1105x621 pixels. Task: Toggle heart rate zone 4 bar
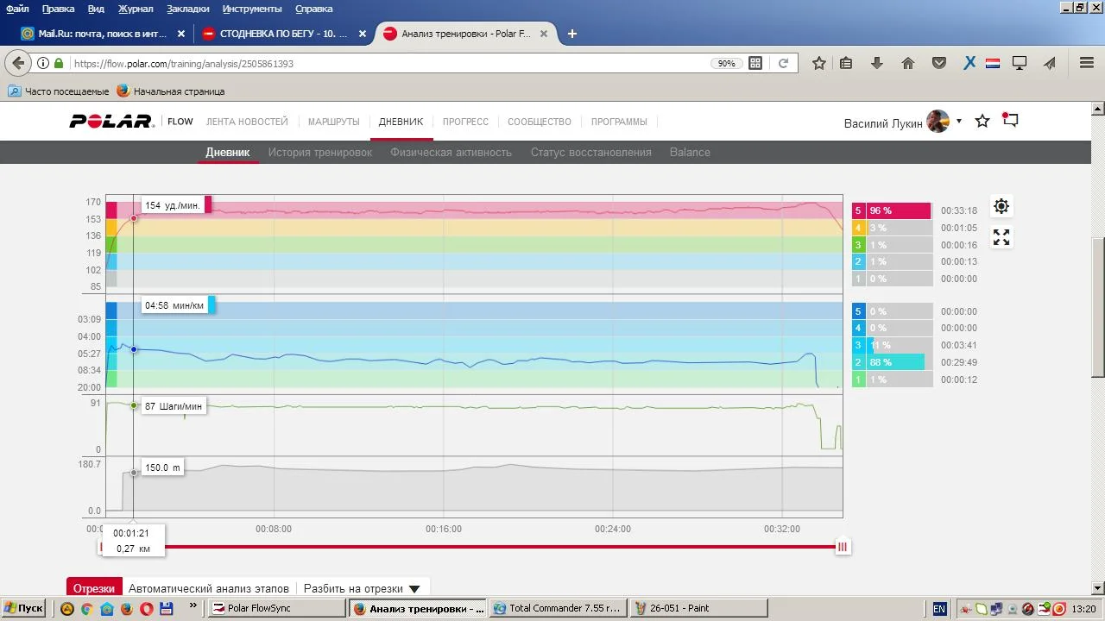pyautogui.click(x=892, y=228)
